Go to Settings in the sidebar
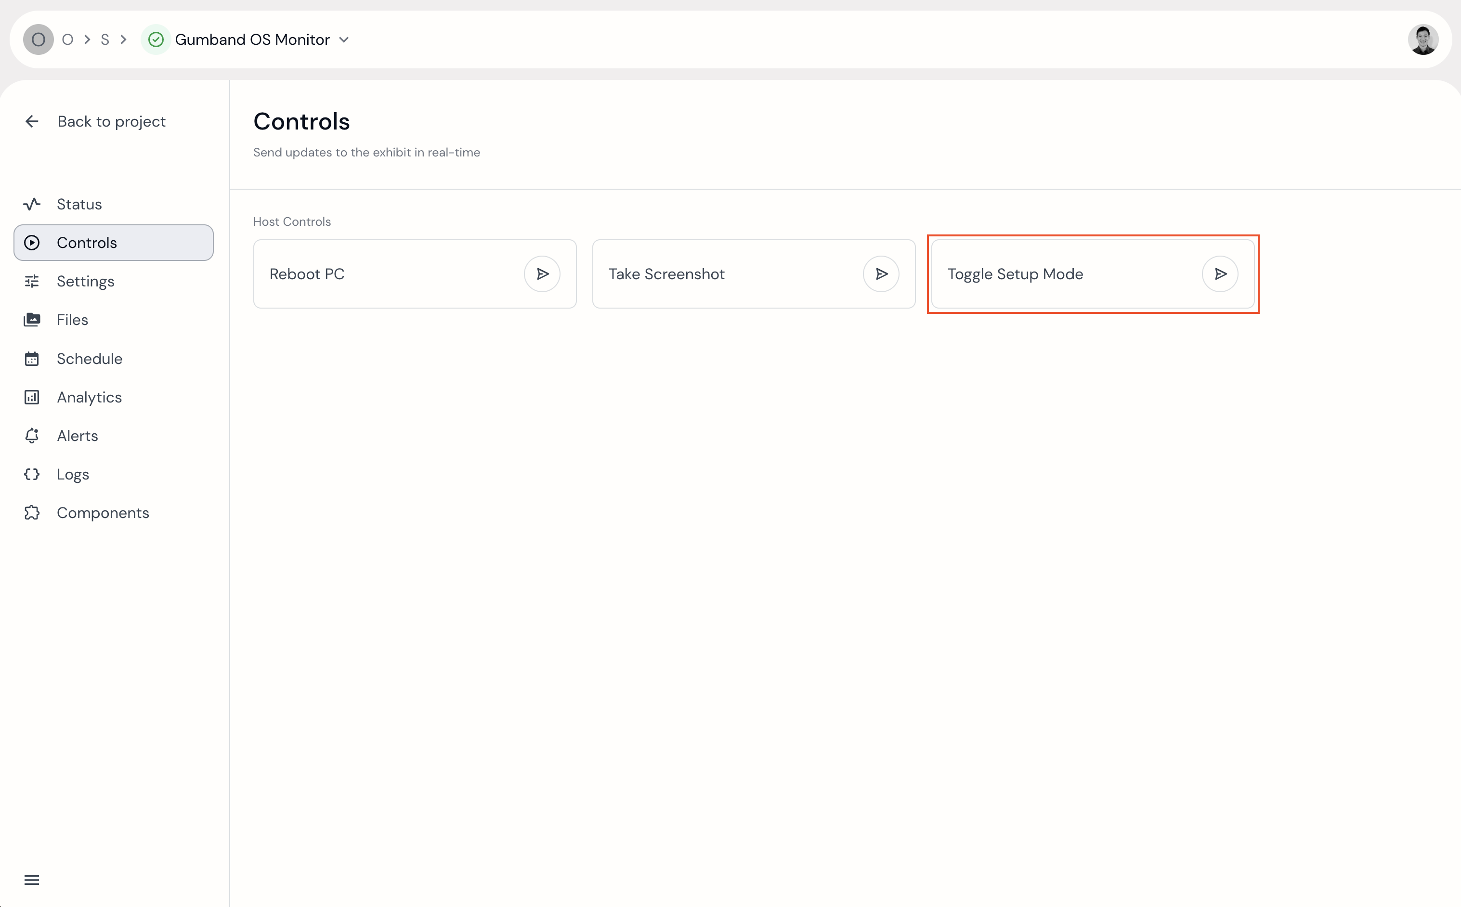This screenshot has width=1461, height=907. 85,281
